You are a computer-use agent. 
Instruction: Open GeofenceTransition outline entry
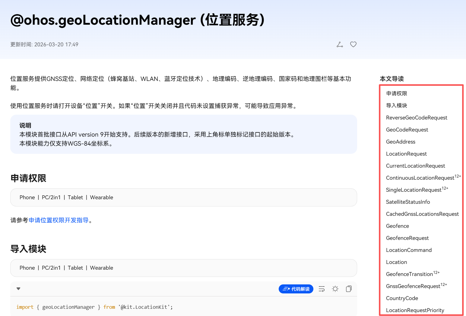[409, 274]
